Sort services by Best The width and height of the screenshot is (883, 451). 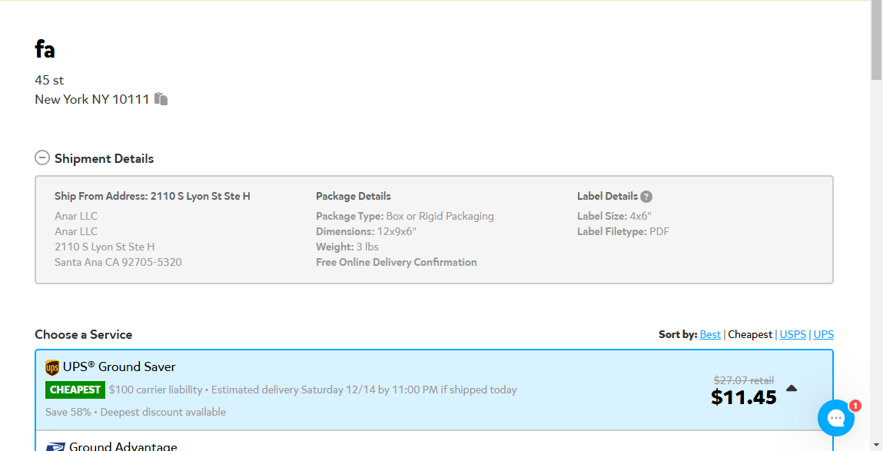pyautogui.click(x=710, y=334)
